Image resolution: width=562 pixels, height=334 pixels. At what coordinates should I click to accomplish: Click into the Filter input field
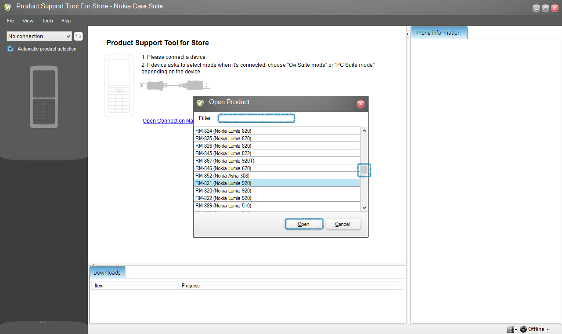[256, 118]
